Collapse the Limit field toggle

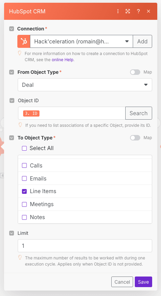[x=12, y=233]
